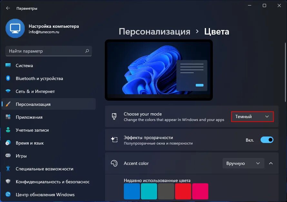Turn off the Эффекты прозрачности switch
This screenshot has width=287, height=202.
click(x=267, y=140)
